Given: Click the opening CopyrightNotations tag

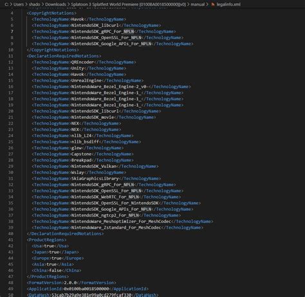Looking at the screenshot, I should pyautogui.click(x=51, y=13).
